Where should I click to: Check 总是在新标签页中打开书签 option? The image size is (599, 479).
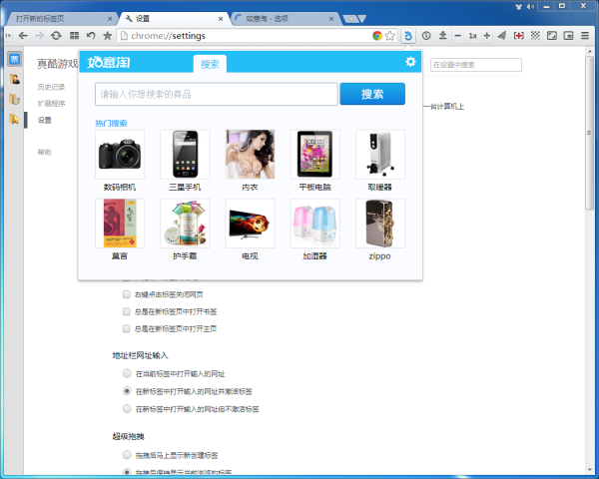127,311
